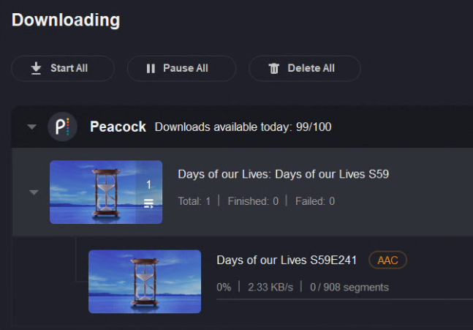Click the episode count number on thumbnail
The height and width of the screenshot is (330, 473).
pyautogui.click(x=148, y=184)
